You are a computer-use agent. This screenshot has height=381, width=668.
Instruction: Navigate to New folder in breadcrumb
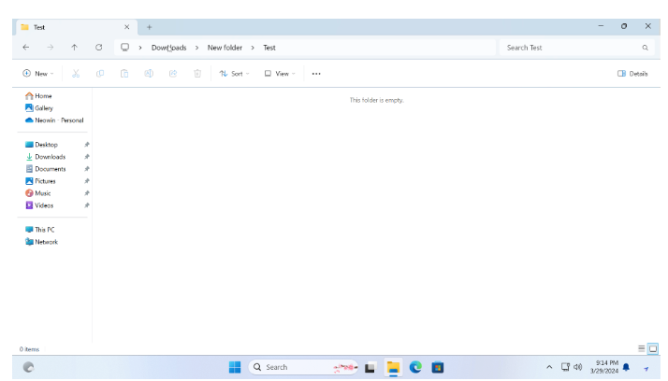coord(225,48)
